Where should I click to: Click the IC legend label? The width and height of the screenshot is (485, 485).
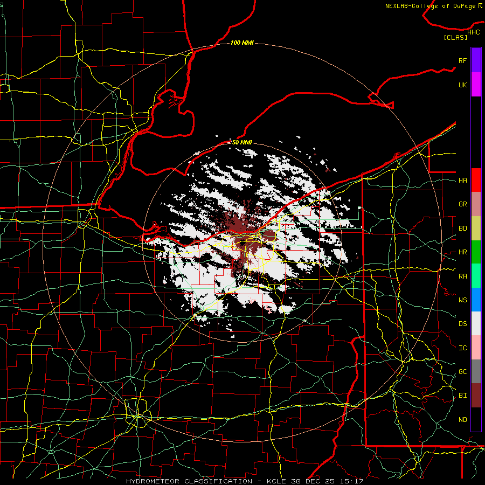462,348
